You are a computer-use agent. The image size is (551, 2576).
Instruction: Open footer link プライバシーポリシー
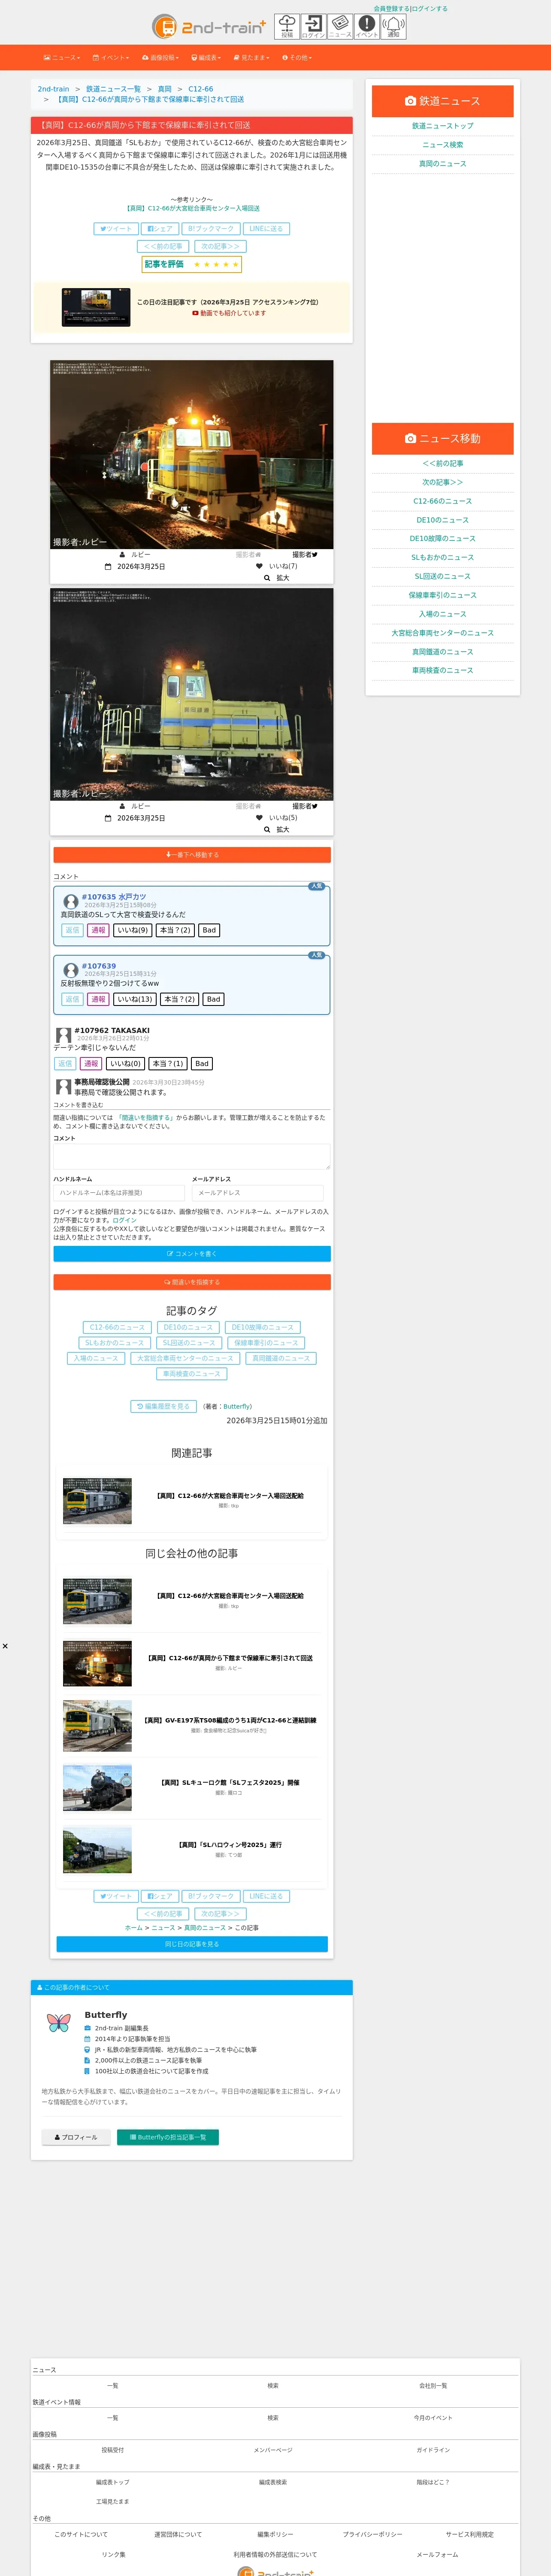373,2534
